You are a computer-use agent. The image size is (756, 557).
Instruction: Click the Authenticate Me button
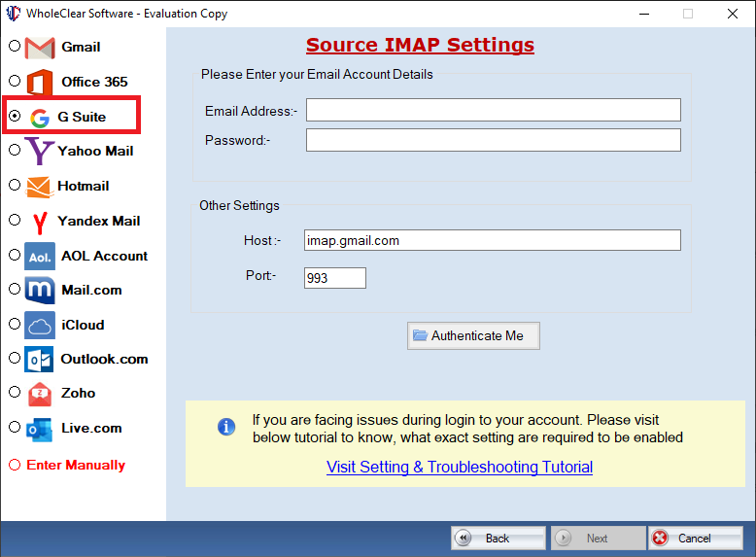coord(473,335)
